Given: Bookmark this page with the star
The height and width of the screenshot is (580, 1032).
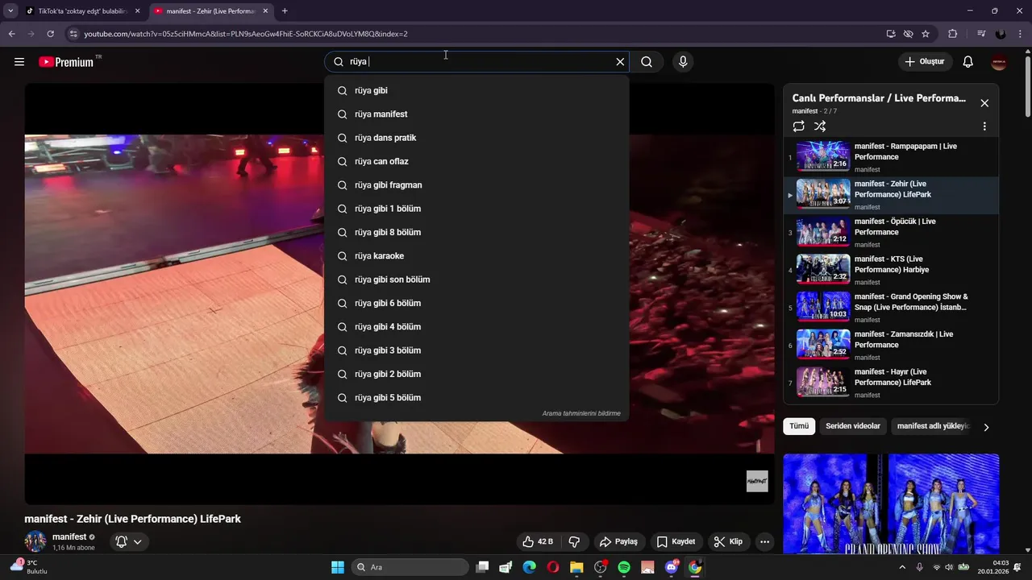Looking at the screenshot, I should (x=926, y=34).
